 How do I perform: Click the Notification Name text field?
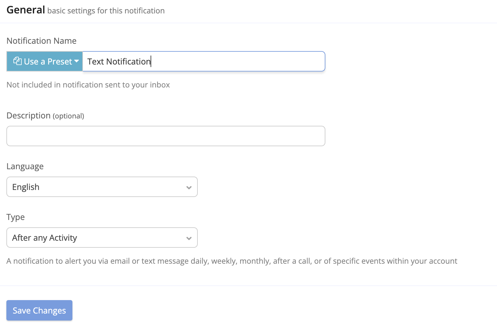click(x=204, y=61)
